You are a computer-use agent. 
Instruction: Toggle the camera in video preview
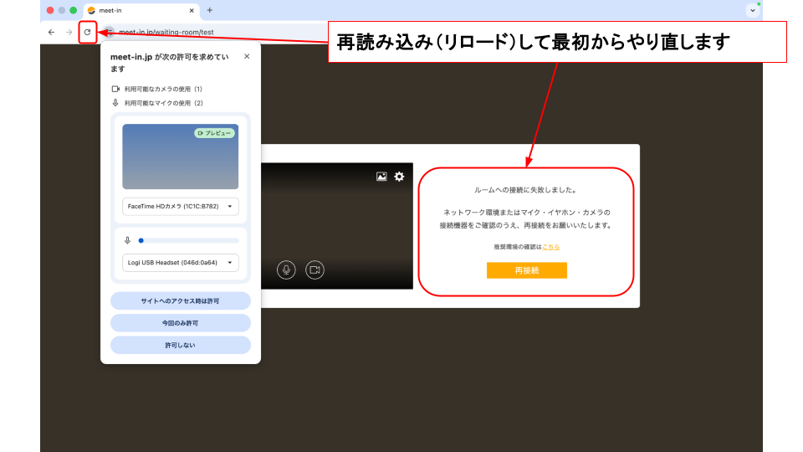click(x=314, y=270)
